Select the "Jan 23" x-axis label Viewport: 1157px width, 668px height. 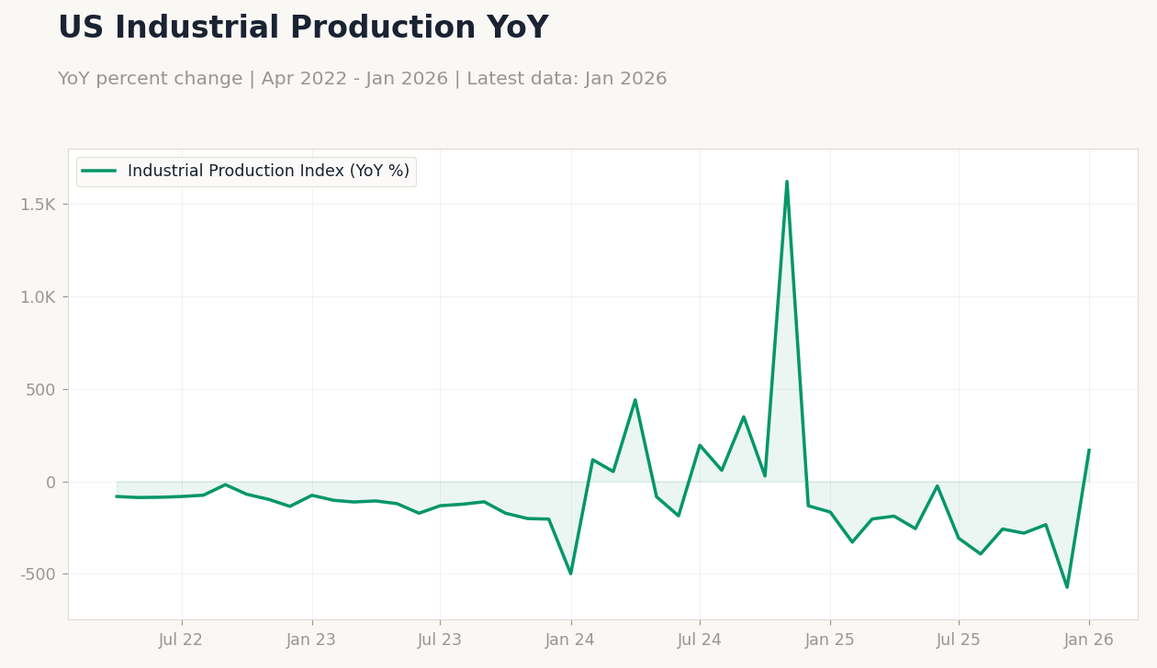coord(312,640)
